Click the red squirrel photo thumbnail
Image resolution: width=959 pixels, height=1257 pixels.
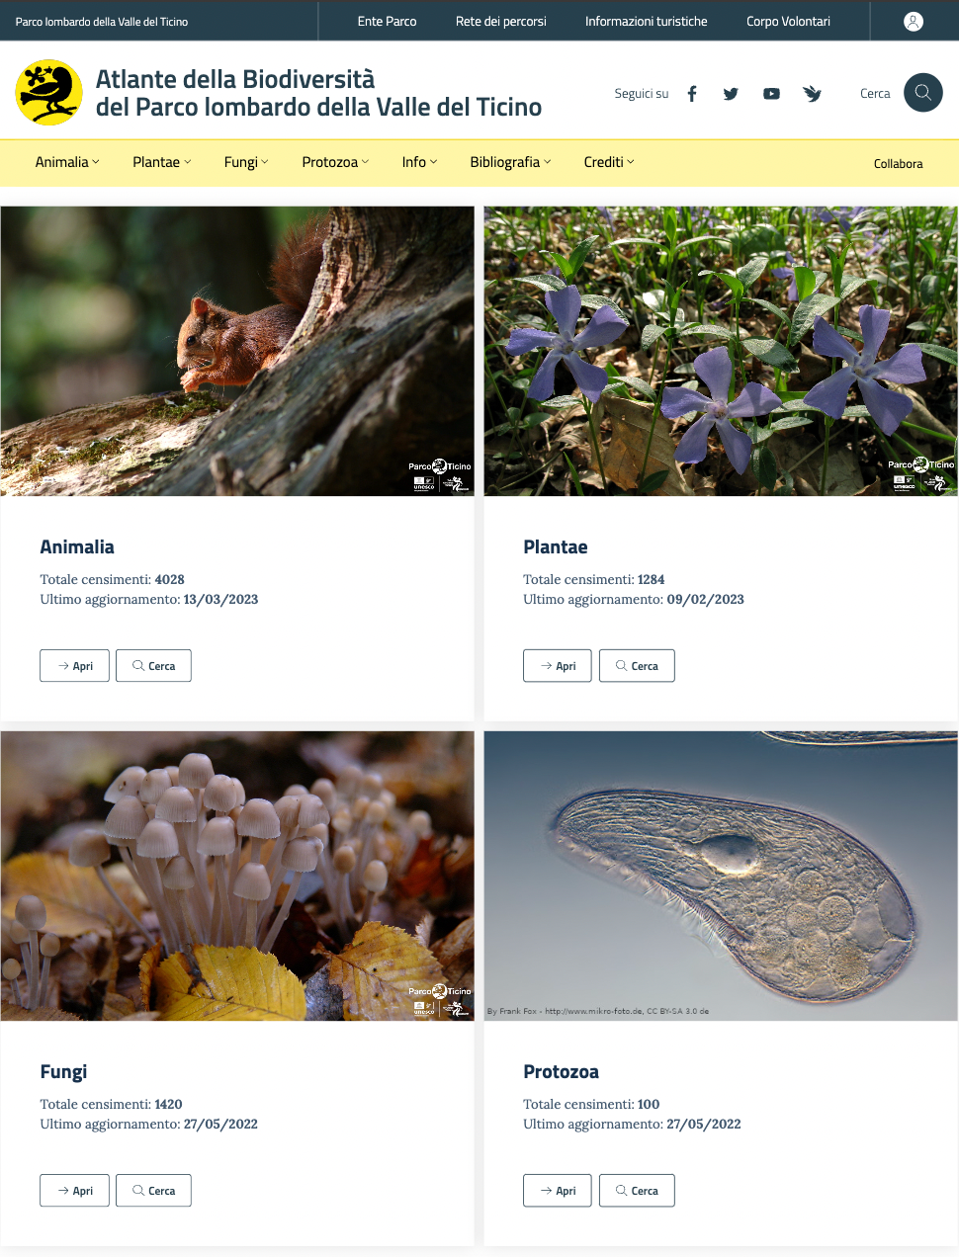(x=237, y=351)
